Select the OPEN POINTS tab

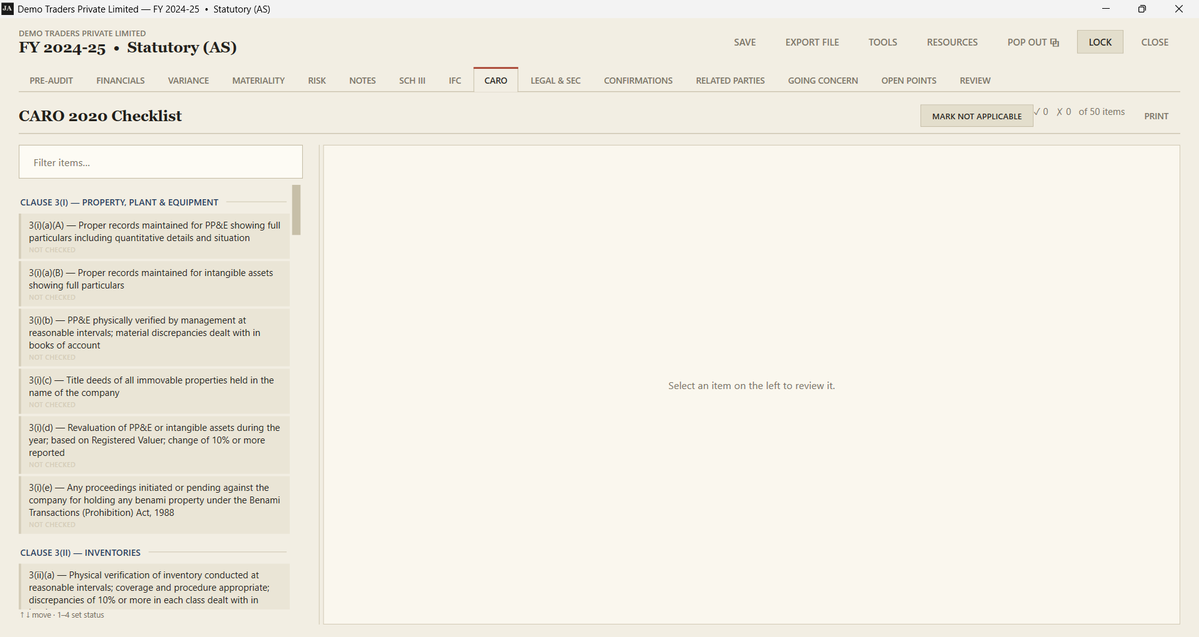pos(909,81)
